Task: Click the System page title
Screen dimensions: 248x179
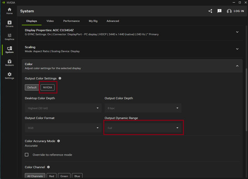Action: tap(27, 11)
